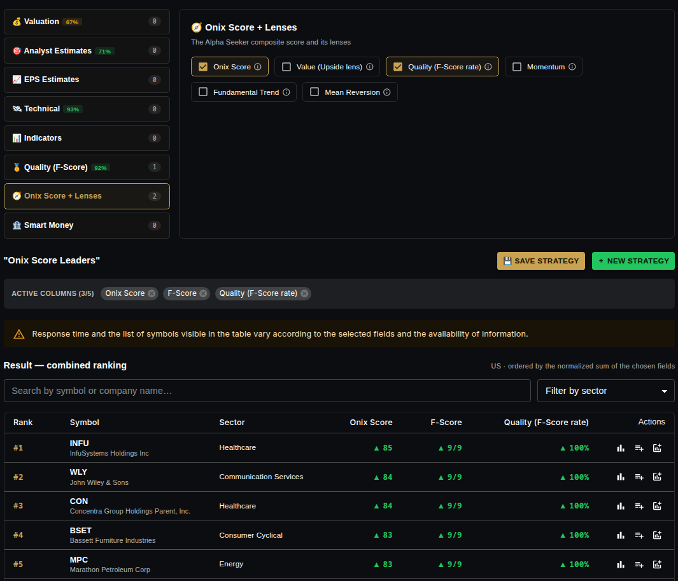The width and height of the screenshot is (678, 581).
Task: Enable the Fundamental Trend checkbox
Action: [x=203, y=92]
